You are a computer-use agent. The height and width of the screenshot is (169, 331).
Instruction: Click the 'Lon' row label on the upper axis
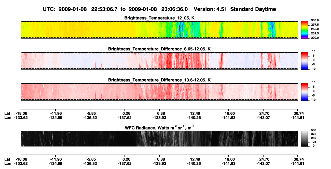click(8, 118)
